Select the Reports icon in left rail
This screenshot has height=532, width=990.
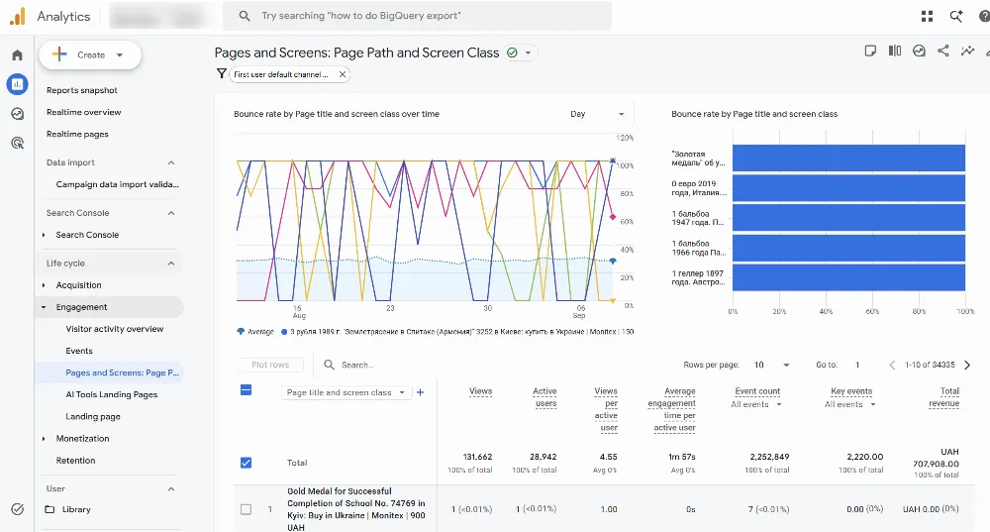point(17,84)
